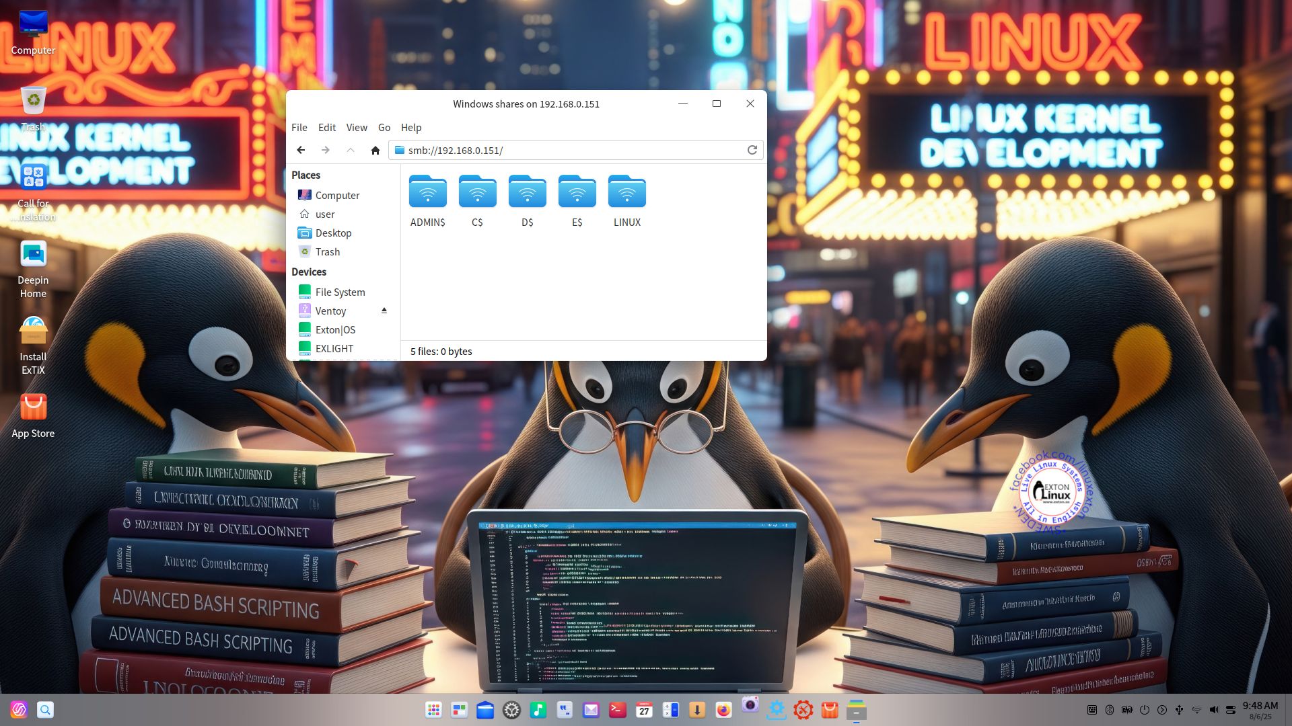Open multitasking view from the dock
The image size is (1292, 726).
[460, 710]
